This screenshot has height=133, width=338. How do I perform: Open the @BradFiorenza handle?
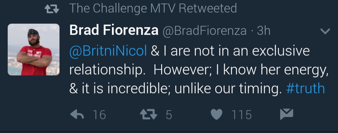click(x=204, y=31)
